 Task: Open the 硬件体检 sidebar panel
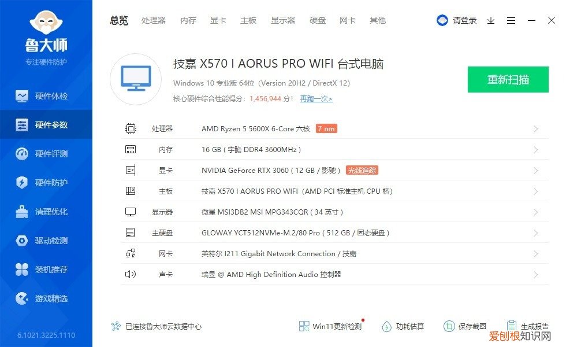coord(46,96)
